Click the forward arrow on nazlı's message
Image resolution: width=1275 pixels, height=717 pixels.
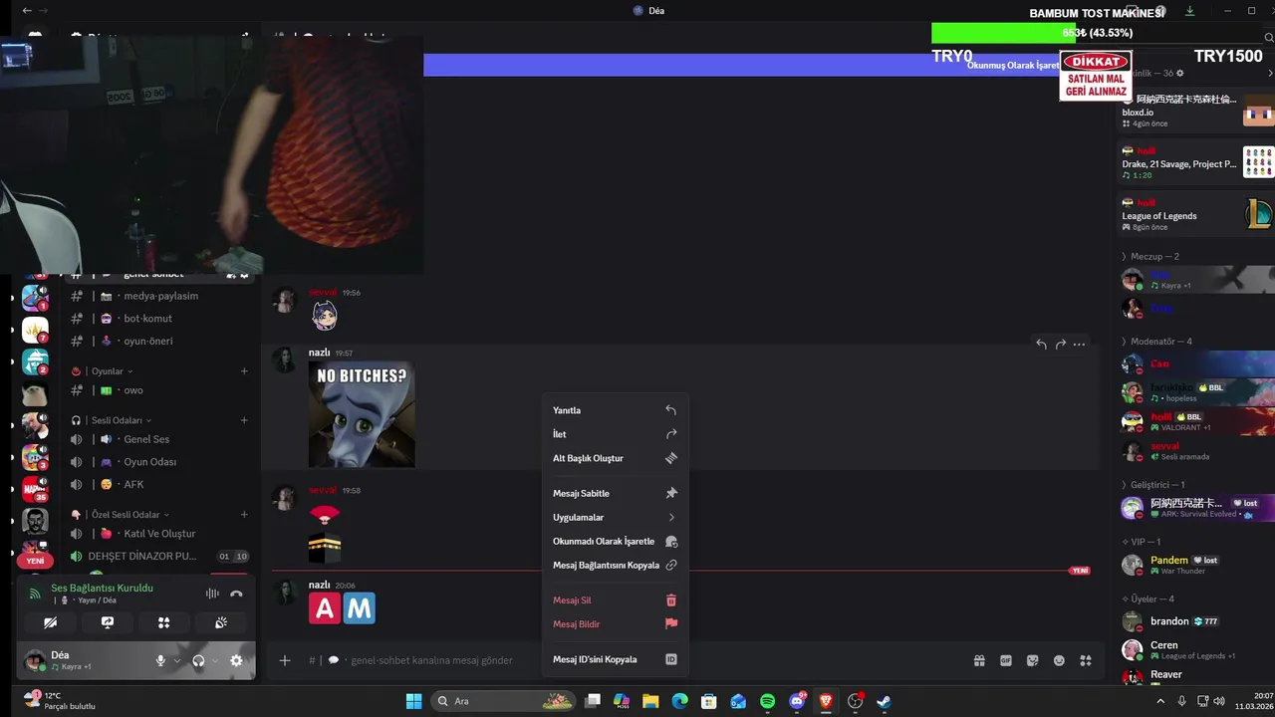pos(1061,344)
